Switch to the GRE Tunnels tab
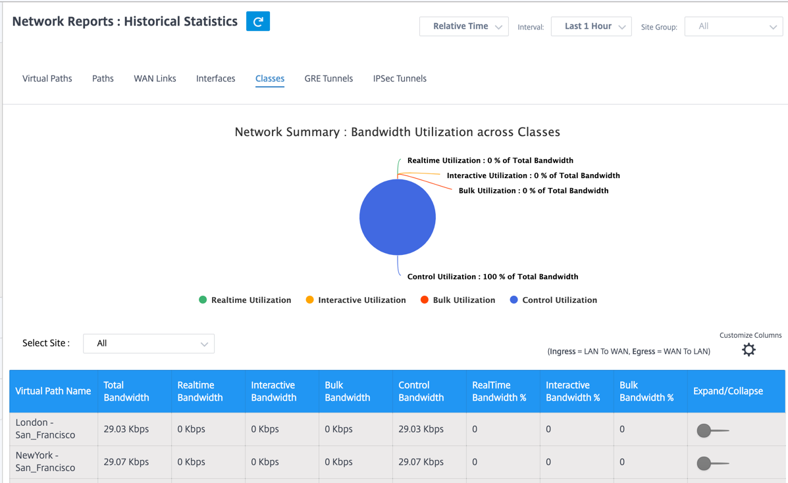 pos(328,78)
